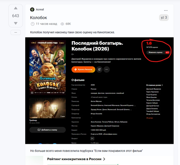Downvote the Колобок post
Screen dimensions: 180x165
pos(16,23)
